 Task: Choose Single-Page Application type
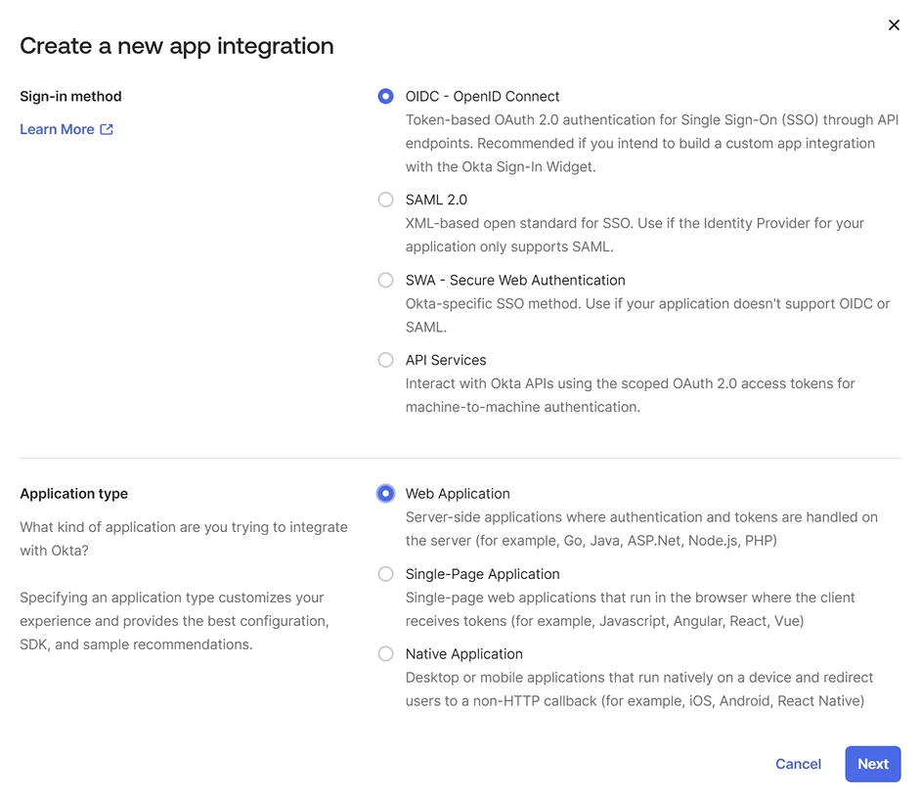(386, 573)
